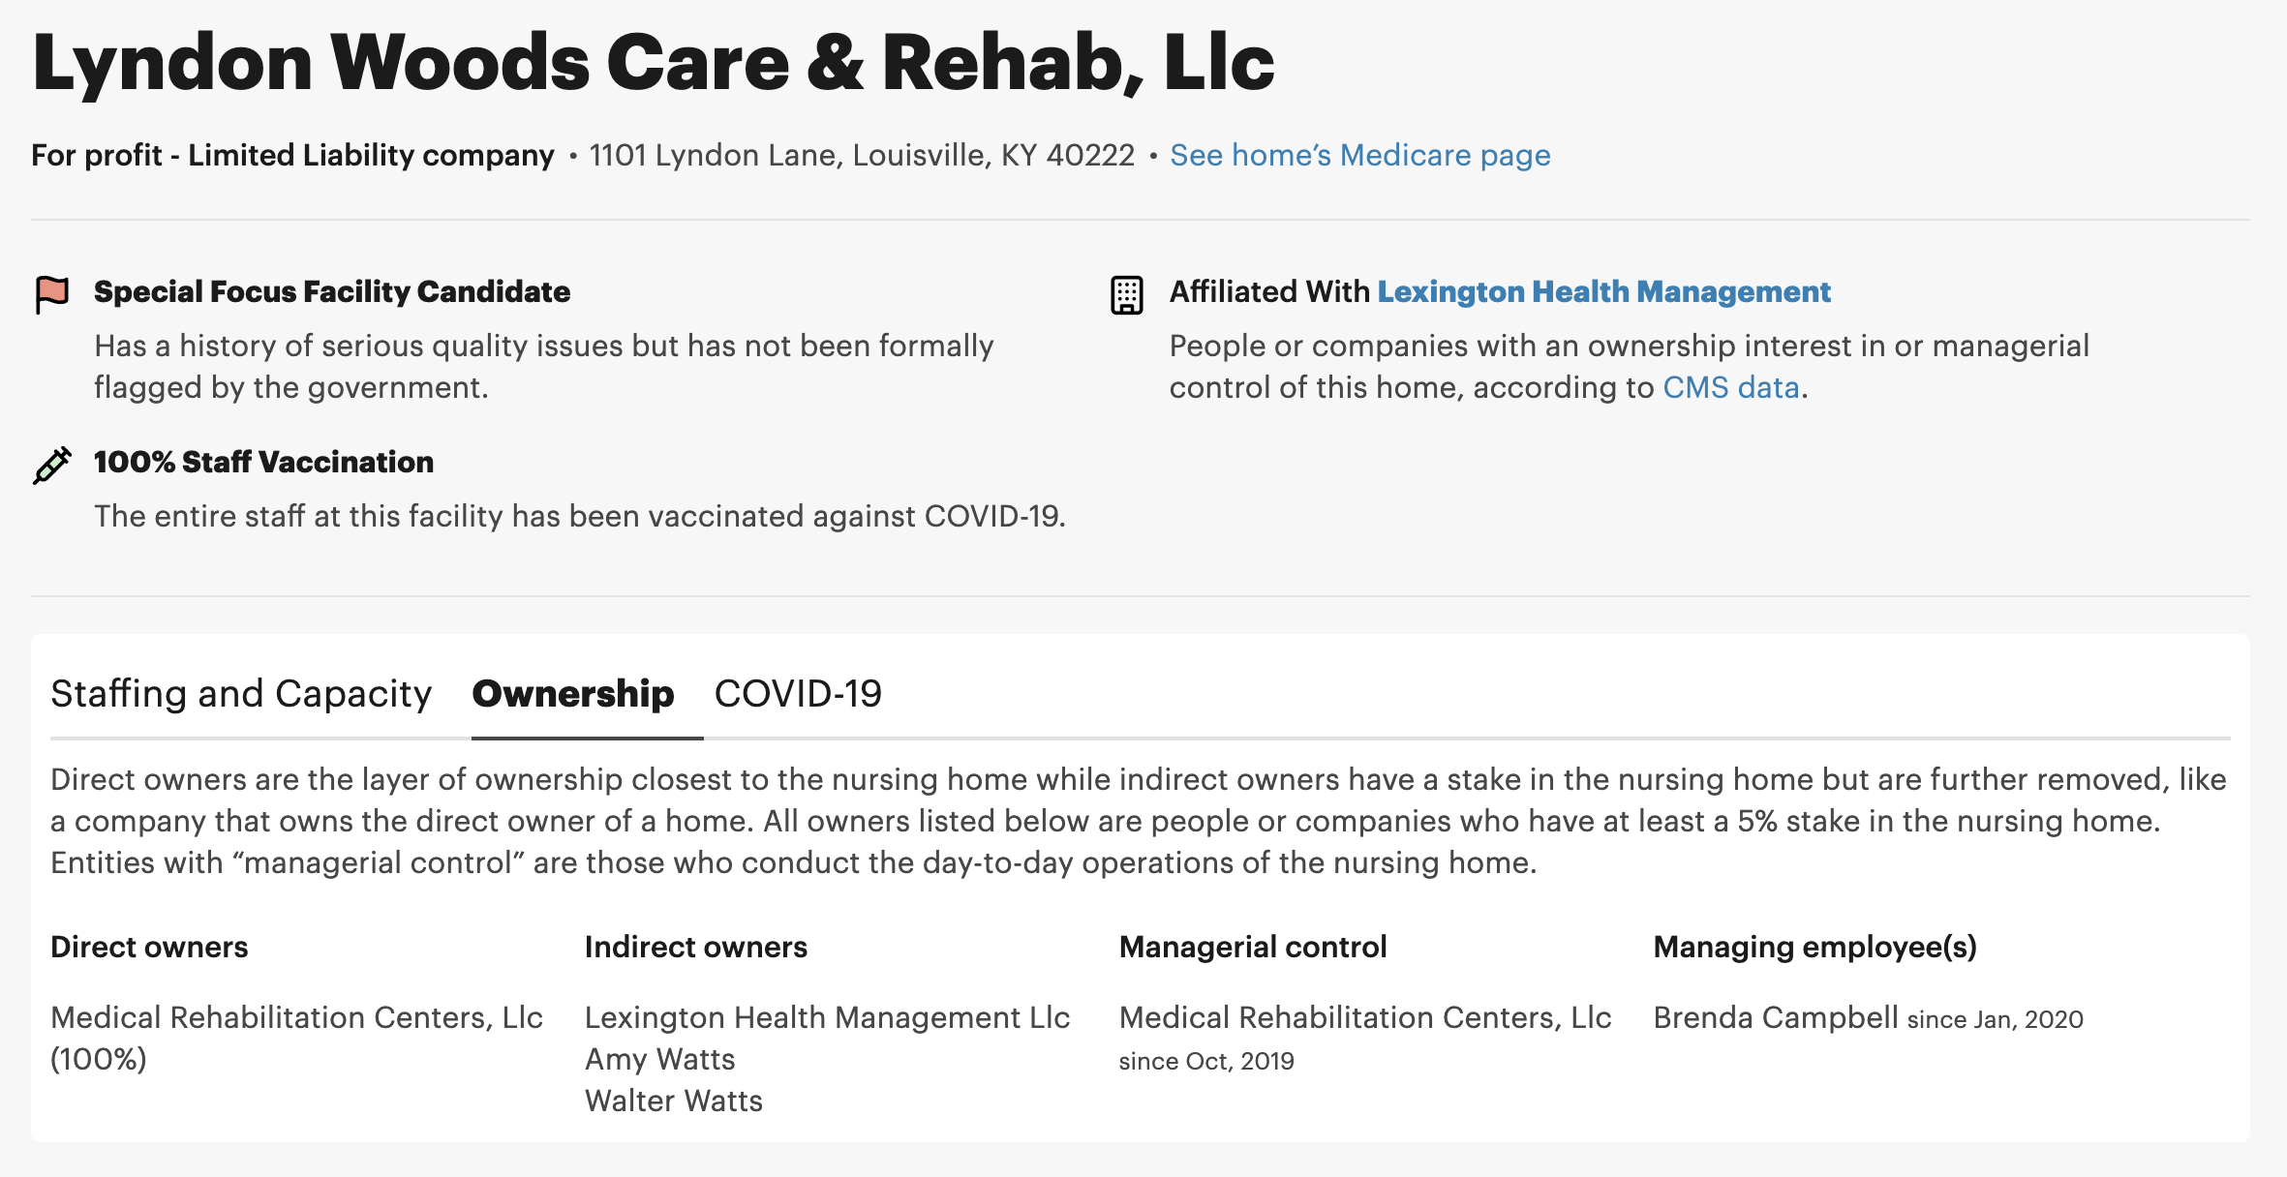Click the syringe icon for Staff Vaccination
The height and width of the screenshot is (1177, 2287).
(x=52, y=465)
